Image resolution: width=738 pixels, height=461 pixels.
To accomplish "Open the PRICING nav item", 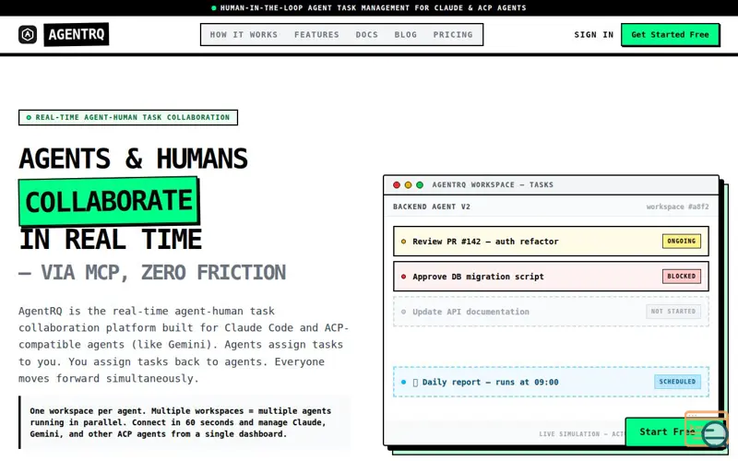I will (453, 35).
